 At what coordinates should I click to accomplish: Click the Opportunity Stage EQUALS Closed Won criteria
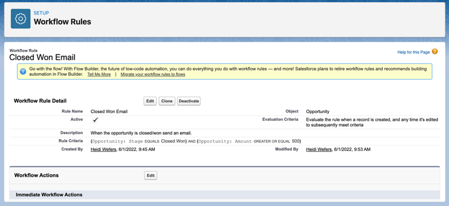pyautogui.click(x=139, y=141)
